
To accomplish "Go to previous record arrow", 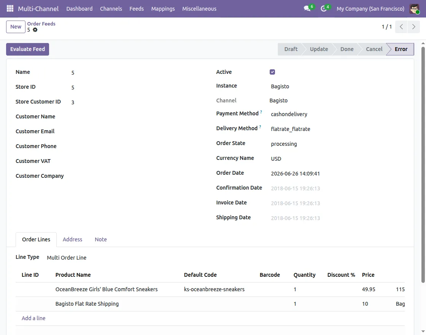I will click(x=401, y=27).
